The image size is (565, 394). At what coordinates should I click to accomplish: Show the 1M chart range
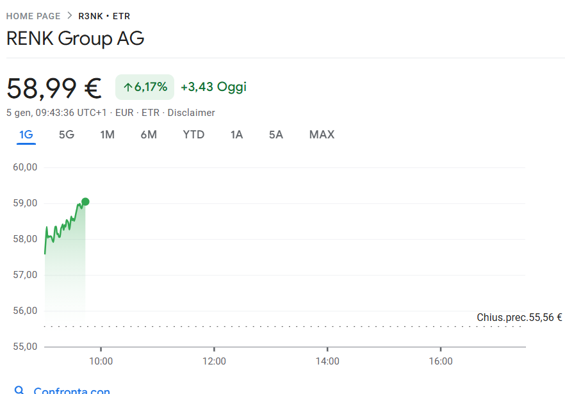click(107, 135)
